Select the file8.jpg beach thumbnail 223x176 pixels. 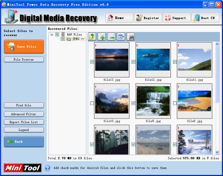click(195, 101)
